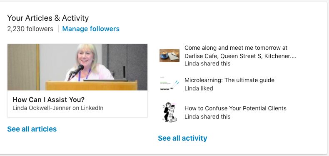Viewport: 329px width, 156px height.
Task: Open See all activity link
Action: (x=182, y=138)
